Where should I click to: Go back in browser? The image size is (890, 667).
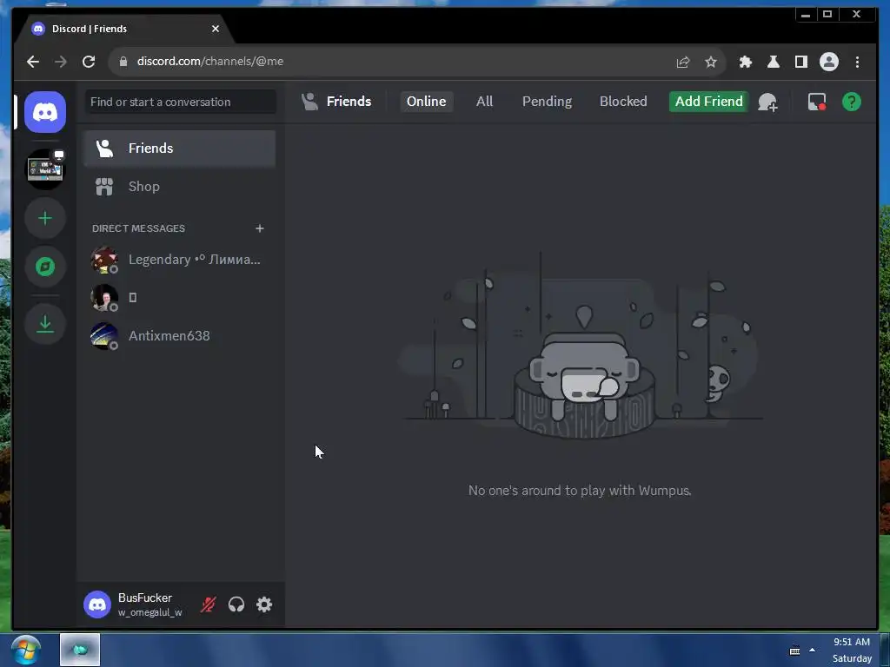[x=33, y=62]
